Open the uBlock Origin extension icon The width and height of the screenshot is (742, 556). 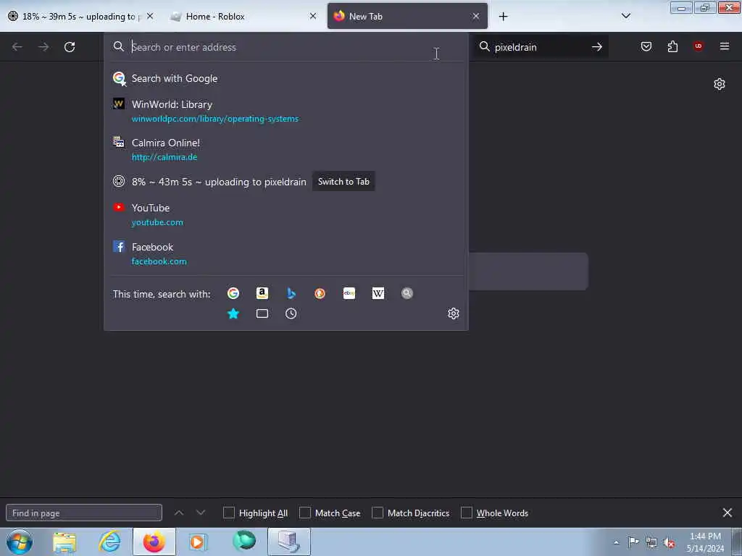click(x=698, y=46)
